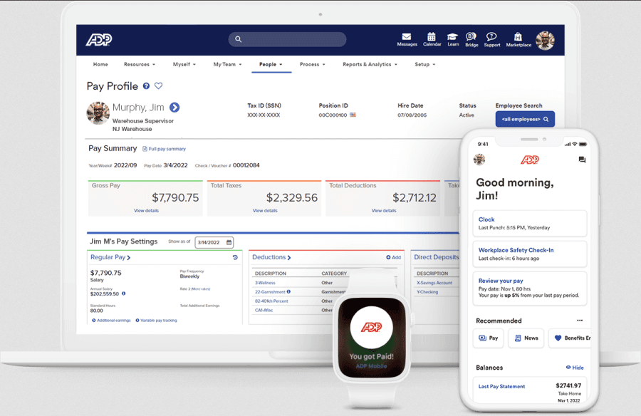Click the Regular Pay history icon
Screen dimensions: 641x416
click(x=235, y=257)
